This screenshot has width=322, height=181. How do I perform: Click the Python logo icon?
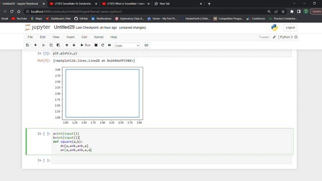click(x=275, y=28)
